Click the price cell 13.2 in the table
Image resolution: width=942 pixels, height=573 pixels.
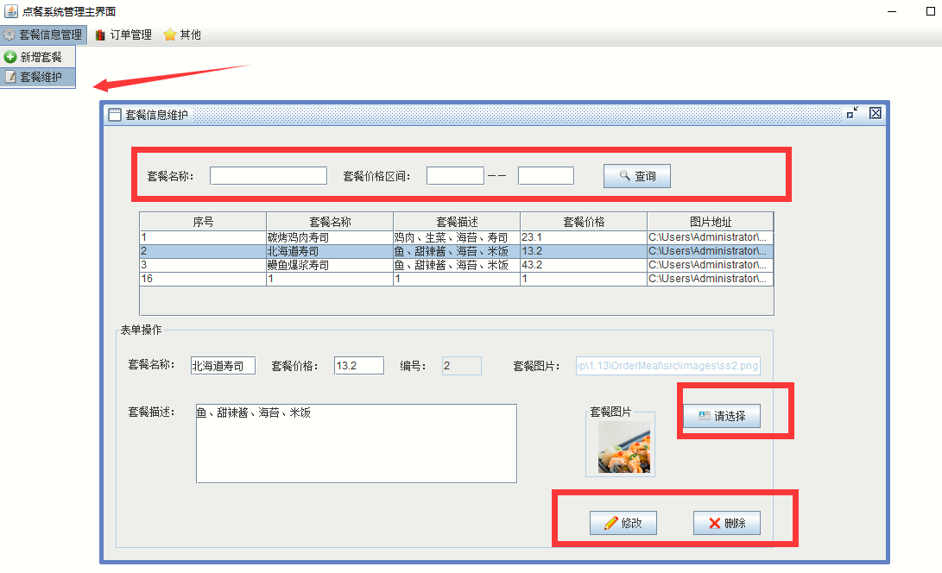tap(584, 251)
